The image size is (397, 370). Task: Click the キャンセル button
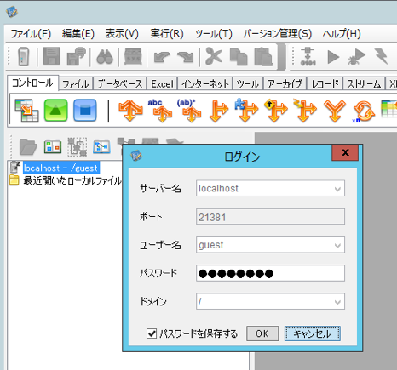coord(312,333)
